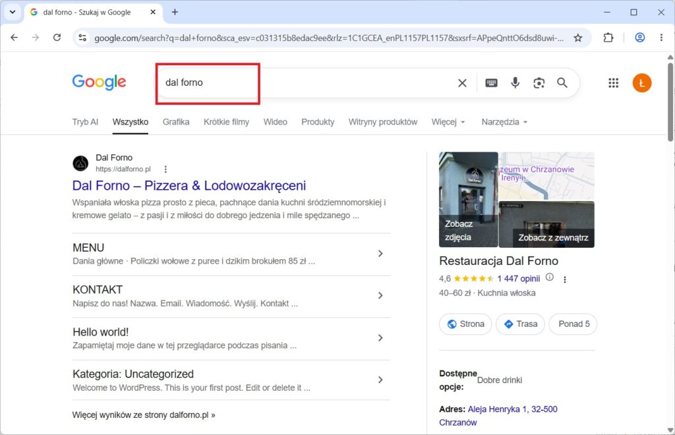Search by image with the Lens icon
The width and height of the screenshot is (675, 435).
point(539,82)
